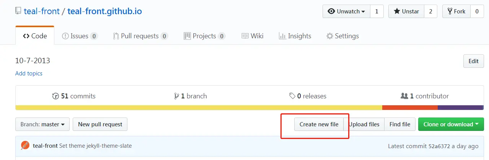Click the yellow language bar segment
489x160 pixels.
[199, 108]
